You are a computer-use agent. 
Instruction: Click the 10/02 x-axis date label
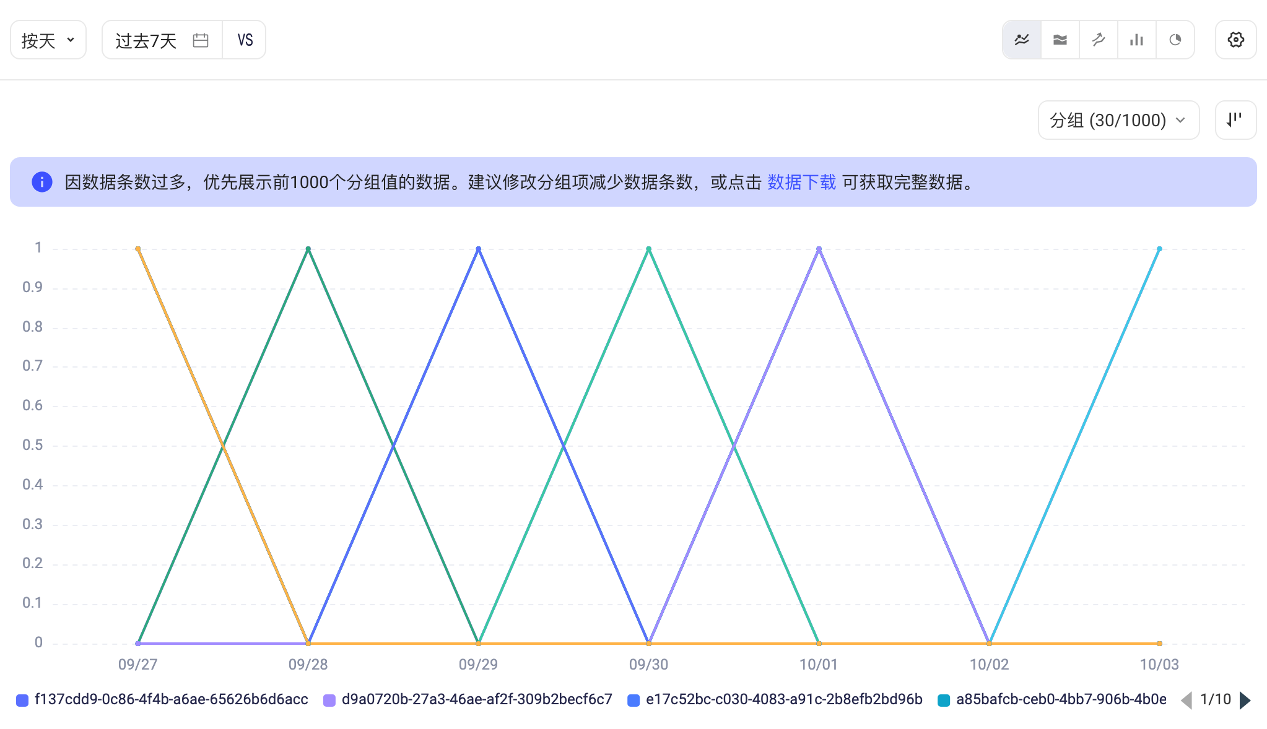[989, 665]
